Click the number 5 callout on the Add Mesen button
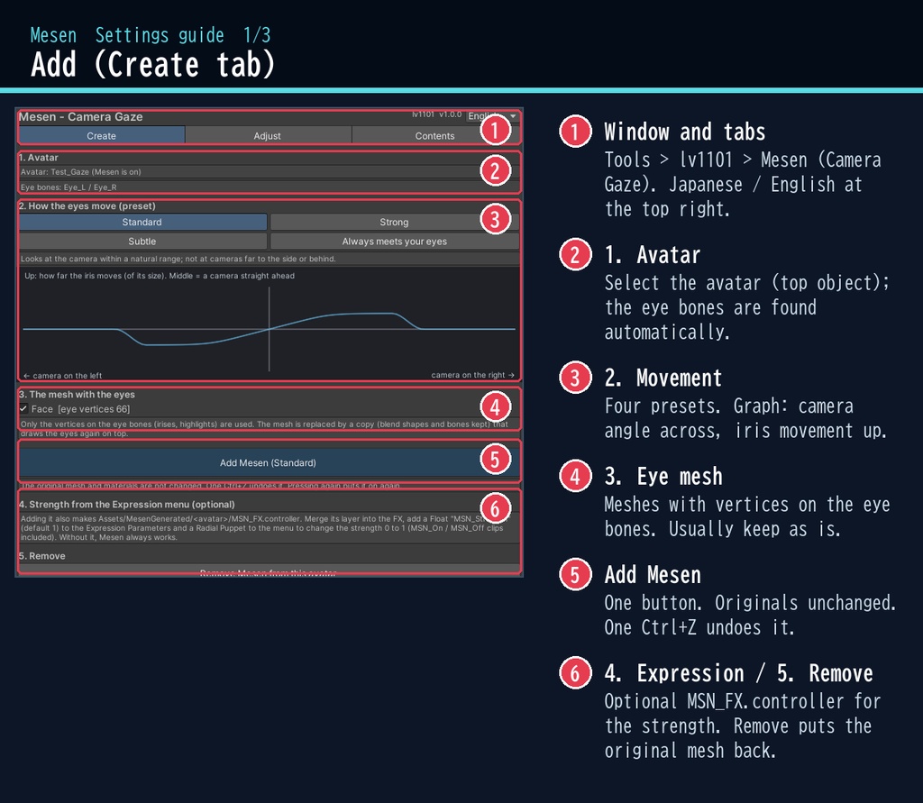The width and height of the screenshot is (923, 803). click(x=495, y=460)
